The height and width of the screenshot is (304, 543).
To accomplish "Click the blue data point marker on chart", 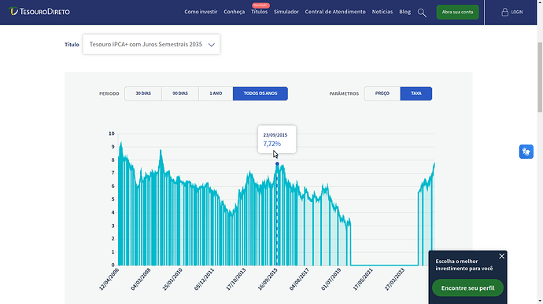I will [x=277, y=164].
